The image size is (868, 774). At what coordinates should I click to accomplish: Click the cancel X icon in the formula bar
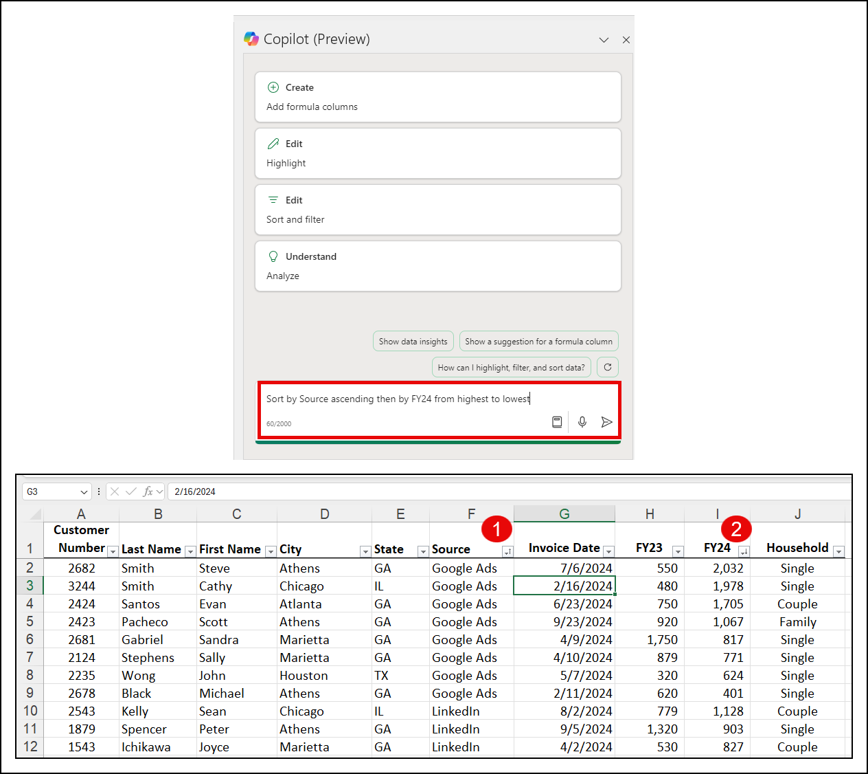114,491
